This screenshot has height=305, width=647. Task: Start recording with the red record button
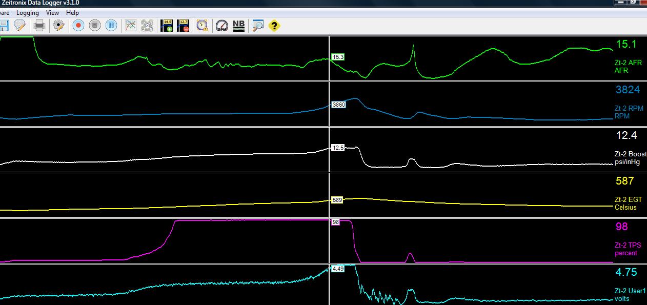point(78,25)
